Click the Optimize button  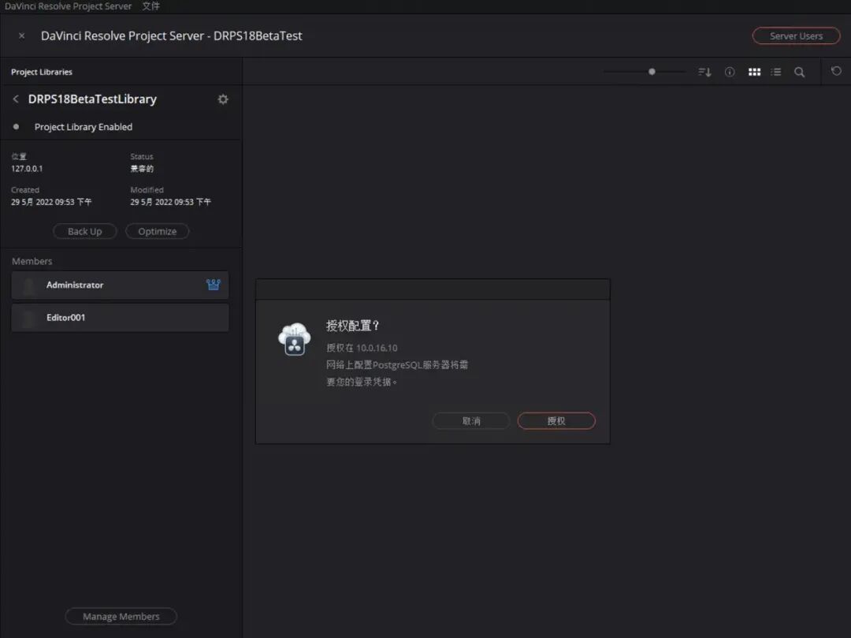pos(158,231)
